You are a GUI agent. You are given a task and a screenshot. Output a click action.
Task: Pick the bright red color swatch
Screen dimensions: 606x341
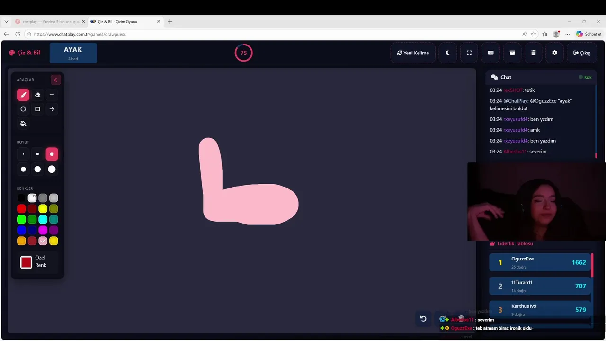coord(21,209)
